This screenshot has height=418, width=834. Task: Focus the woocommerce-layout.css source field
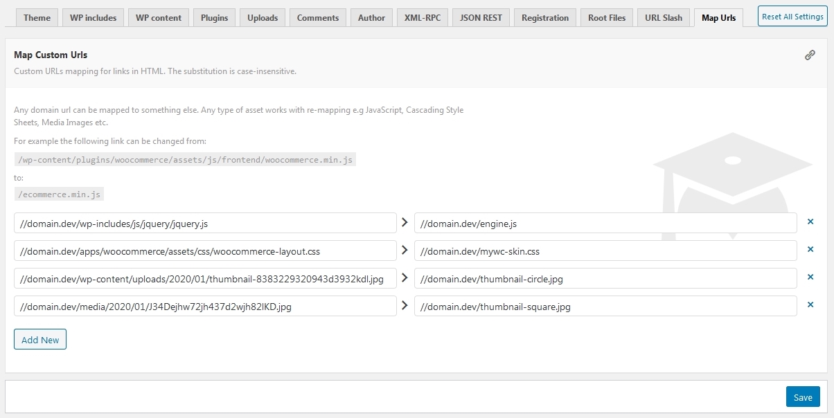tap(205, 251)
